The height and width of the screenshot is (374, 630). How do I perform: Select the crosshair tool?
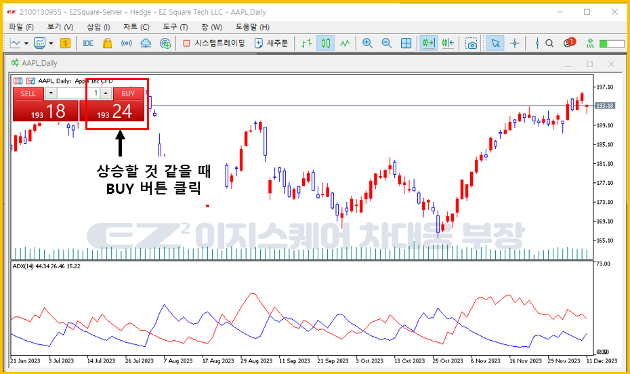tap(515, 43)
